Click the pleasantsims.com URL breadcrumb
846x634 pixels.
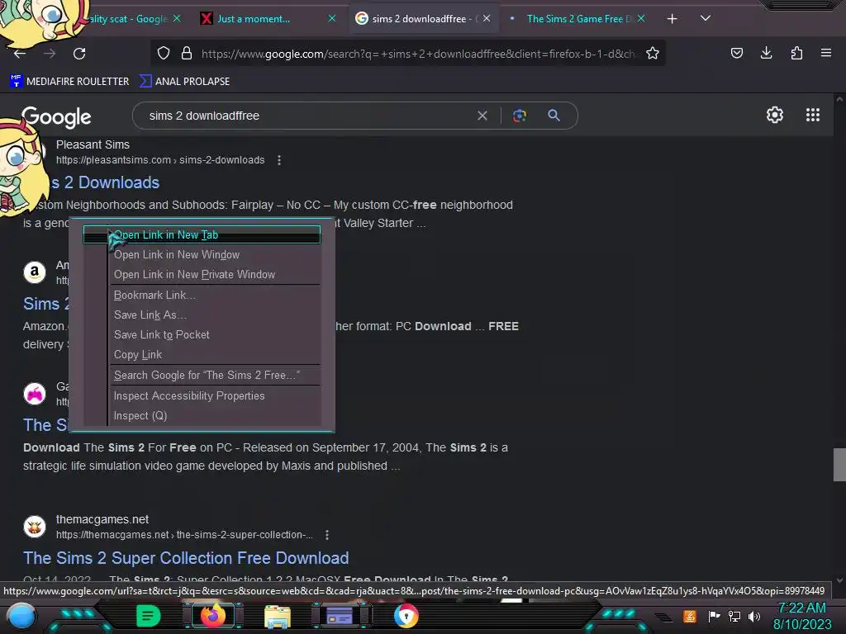(160, 160)
